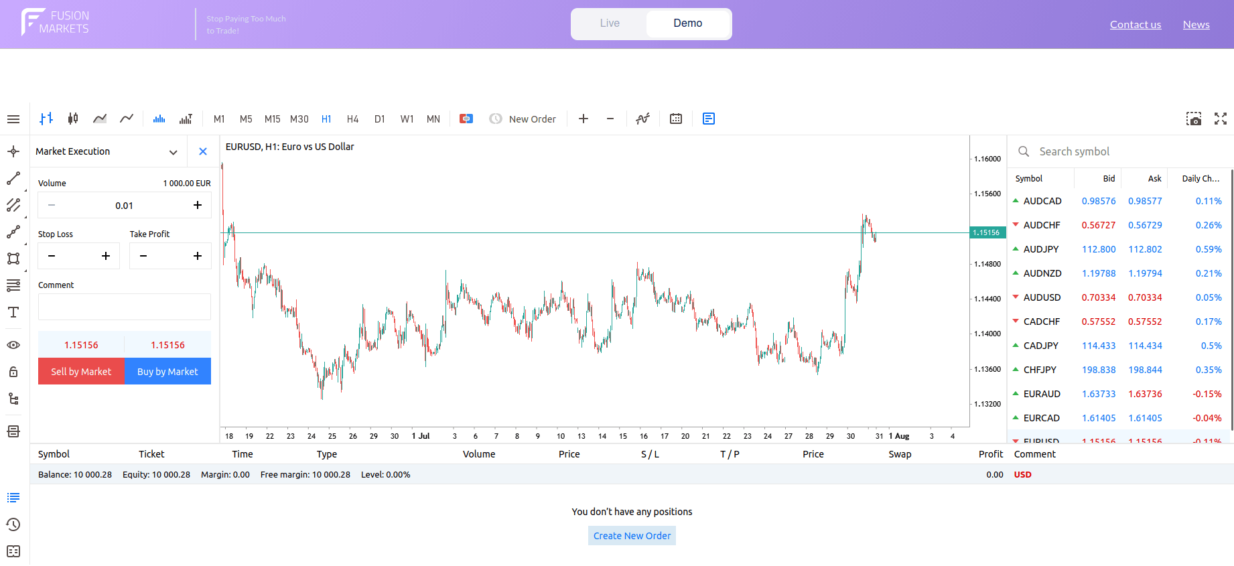Open the hamburger main menu

(x=13, y=119)
